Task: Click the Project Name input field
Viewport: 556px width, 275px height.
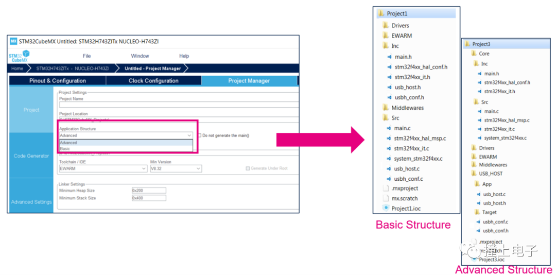Action: coord(179,105)
